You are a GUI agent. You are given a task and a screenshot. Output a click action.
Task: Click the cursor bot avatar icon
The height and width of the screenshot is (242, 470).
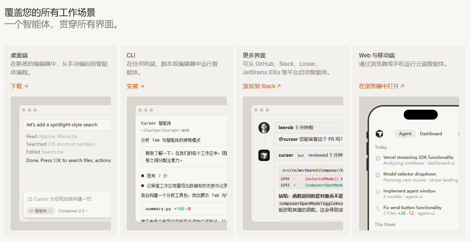pyautogui.click(x=264, y=155)
